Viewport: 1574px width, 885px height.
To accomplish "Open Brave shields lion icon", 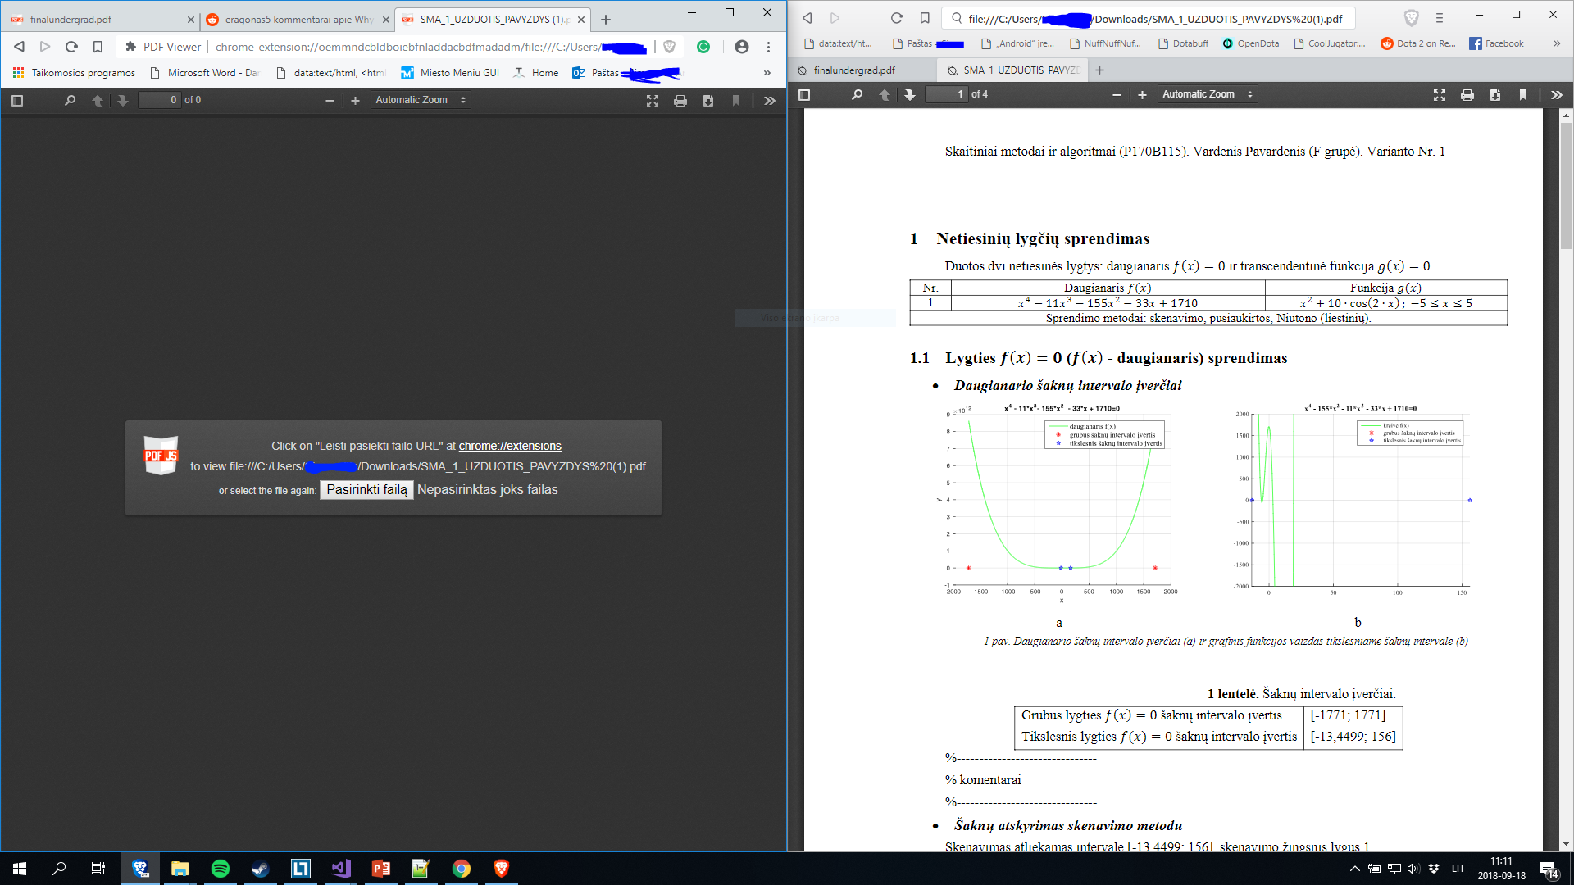I will tap(1411, 18).
